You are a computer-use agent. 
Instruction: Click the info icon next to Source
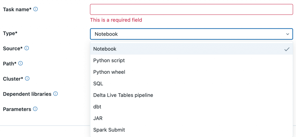(x=27, y=48)
